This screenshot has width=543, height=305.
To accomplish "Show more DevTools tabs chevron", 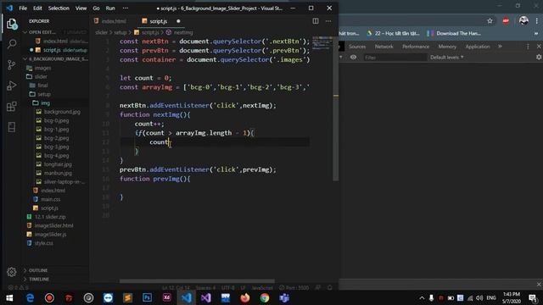I will click(x=500, y=47).
